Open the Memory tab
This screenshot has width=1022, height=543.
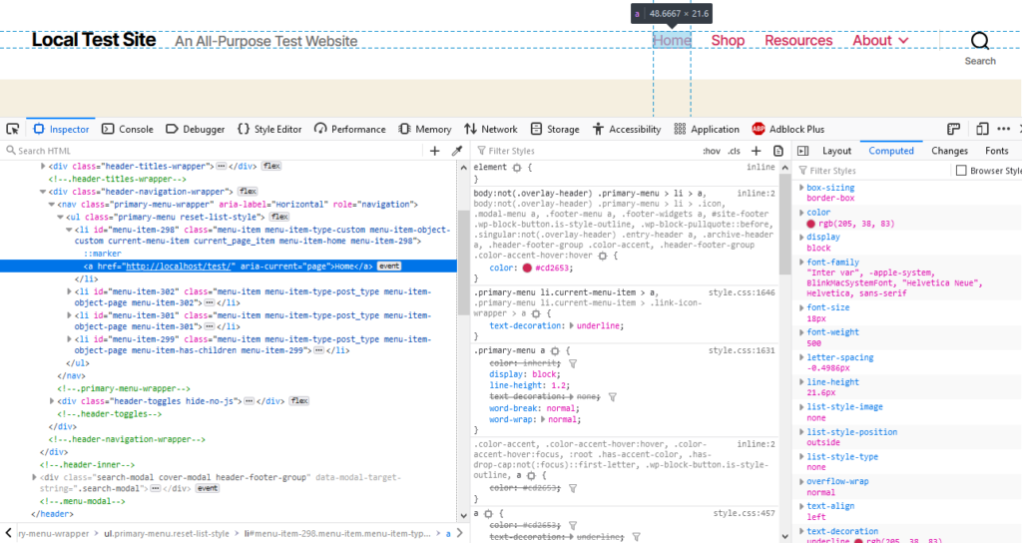tap(425, 129)
